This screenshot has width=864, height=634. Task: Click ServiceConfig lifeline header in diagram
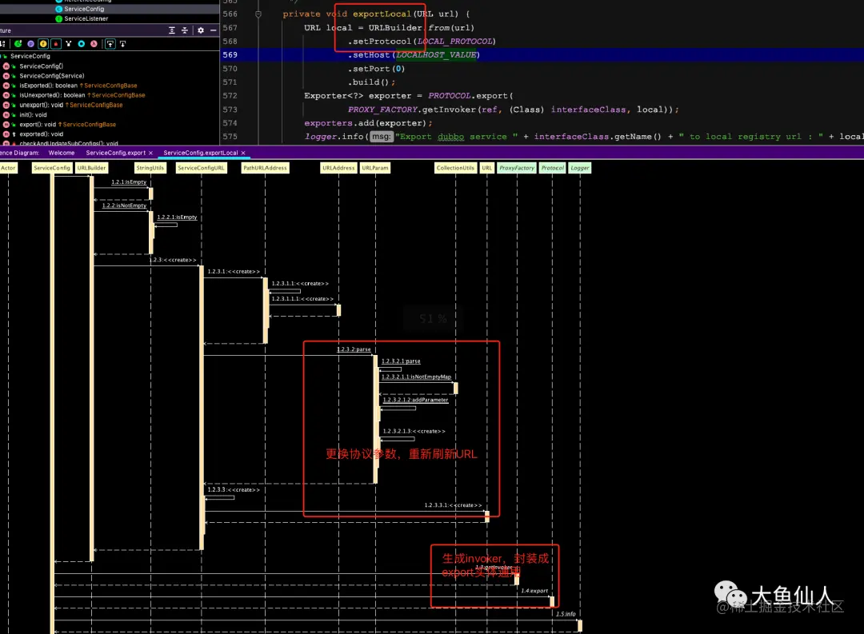tap(52, 168)
